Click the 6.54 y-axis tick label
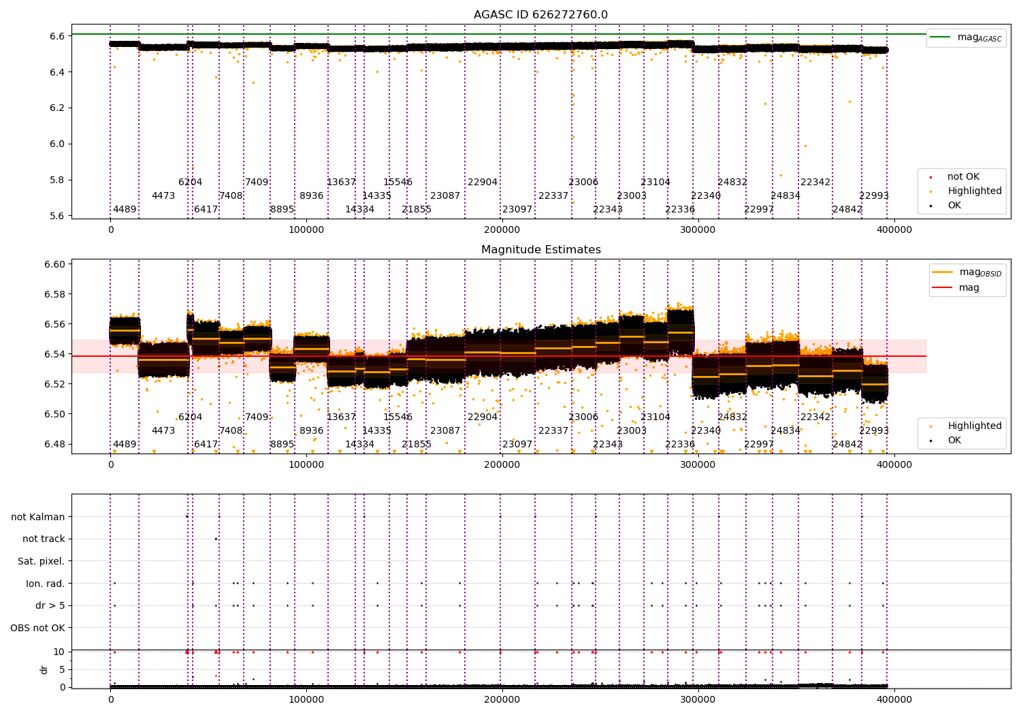Viewport: 1021px width, 715px height. click(x=55, y=355)
